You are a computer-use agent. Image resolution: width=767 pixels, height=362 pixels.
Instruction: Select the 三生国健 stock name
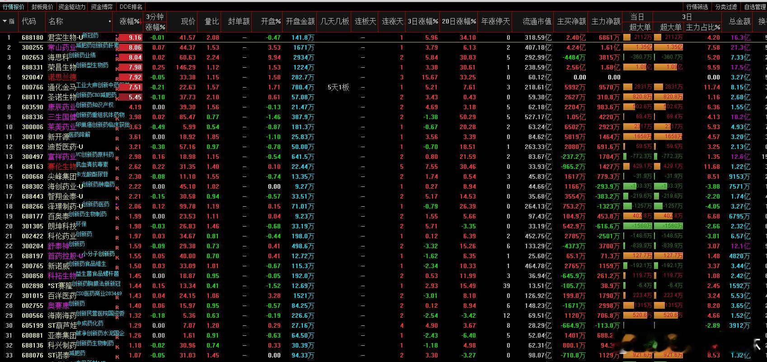click(x=62, y=117)
